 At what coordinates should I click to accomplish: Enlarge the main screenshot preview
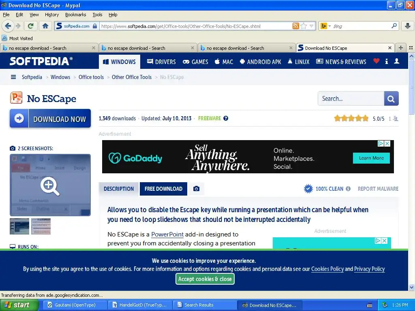(50, 185)
